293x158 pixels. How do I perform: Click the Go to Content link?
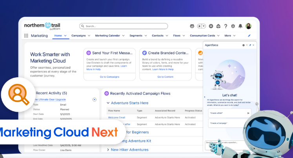pyautogui.click(x=166, y=77)
